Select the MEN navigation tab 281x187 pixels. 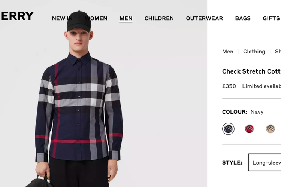tap(126, 19)
